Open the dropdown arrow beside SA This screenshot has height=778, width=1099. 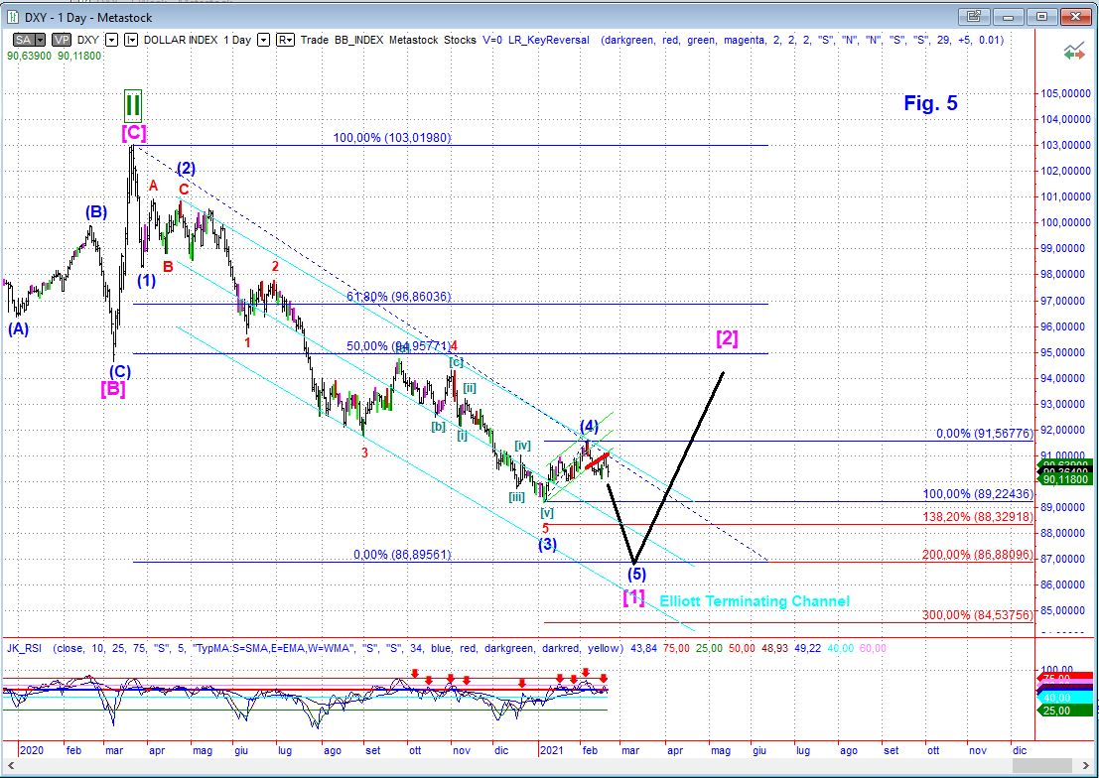pyautogui.click(x=40, y=40)
